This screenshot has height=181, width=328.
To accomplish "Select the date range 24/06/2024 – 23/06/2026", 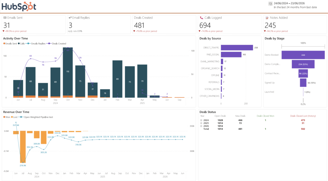I will [289, 3].
